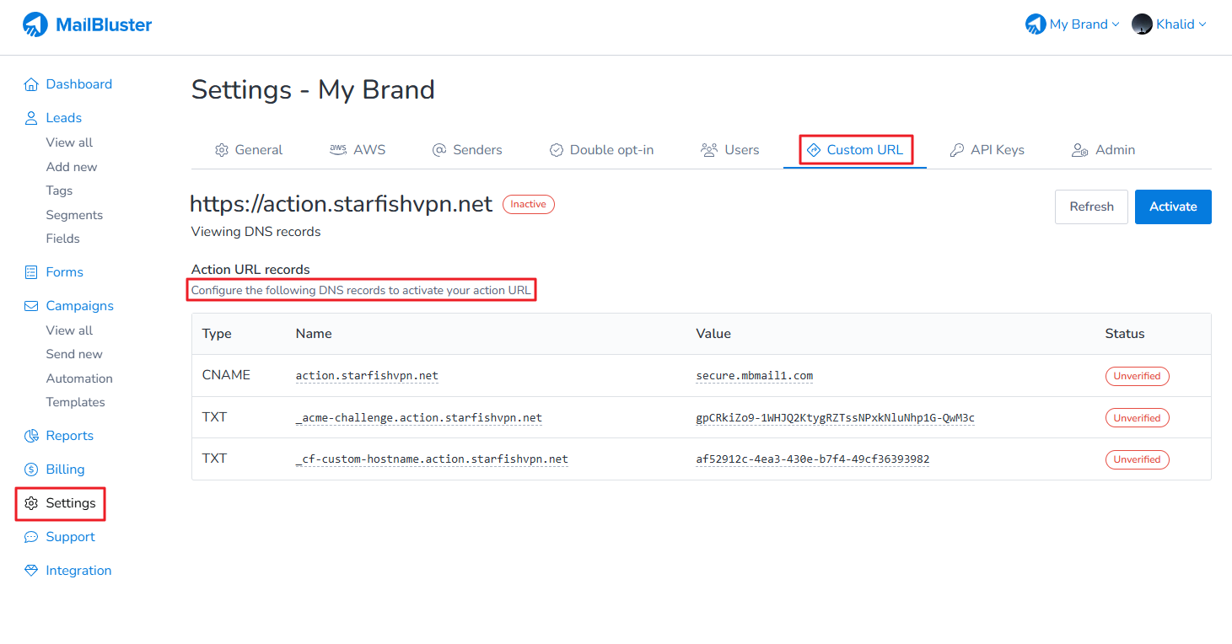Click the MailBluster paper plane logo
This screenshot has width=1232, height=644.
[35, 25]
